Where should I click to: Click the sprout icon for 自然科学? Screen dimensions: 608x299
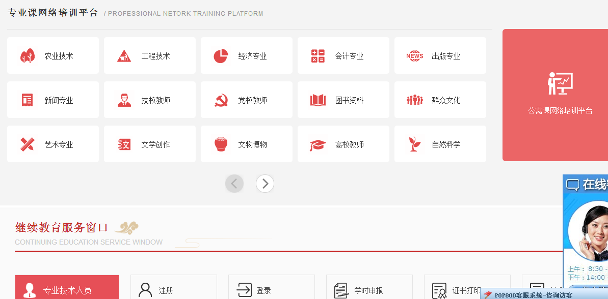click(x=415, y=144)
